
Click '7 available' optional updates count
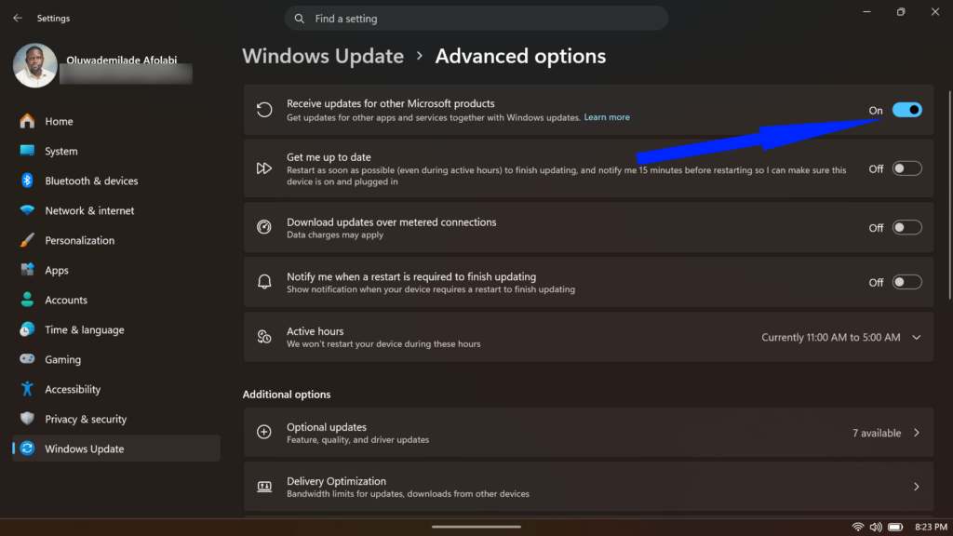(877, 433)
